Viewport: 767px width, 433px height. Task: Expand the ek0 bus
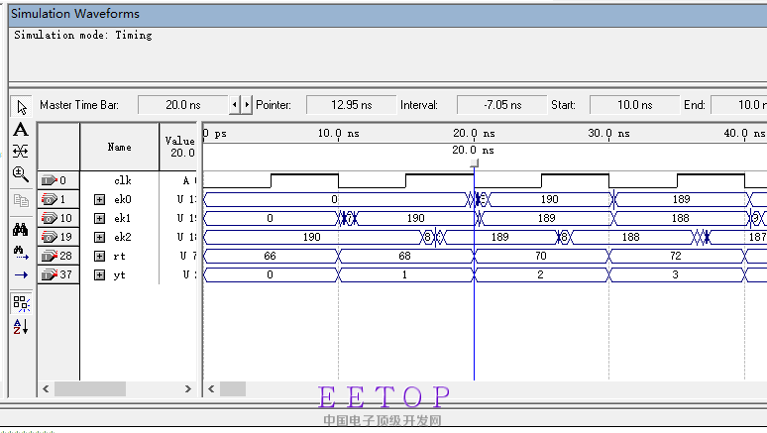99,199
